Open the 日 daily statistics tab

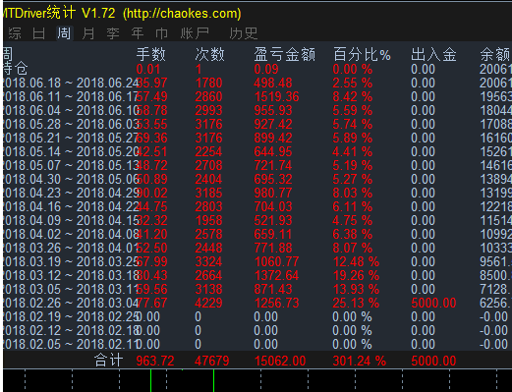tap(38, 33)
